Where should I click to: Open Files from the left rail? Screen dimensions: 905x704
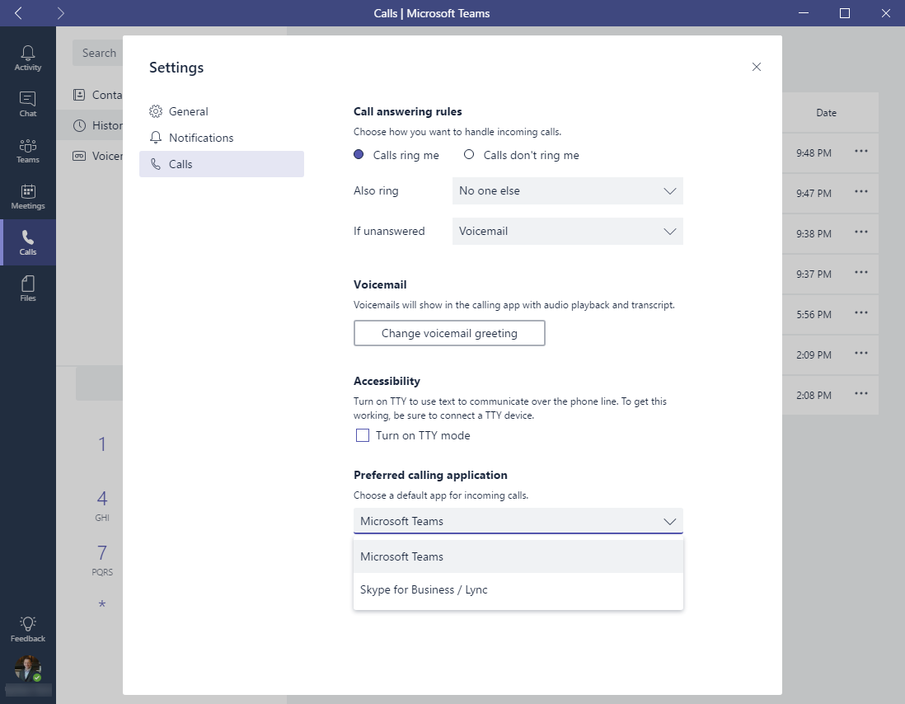click(28, 289)
